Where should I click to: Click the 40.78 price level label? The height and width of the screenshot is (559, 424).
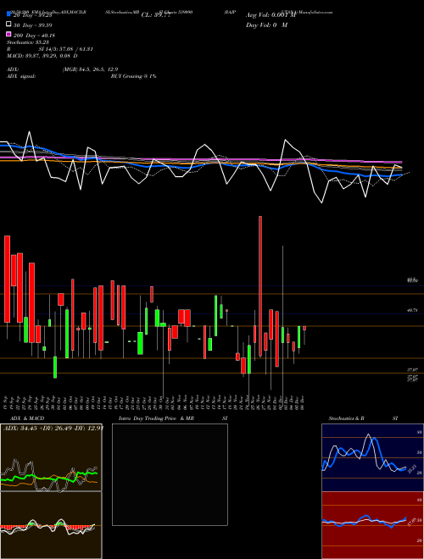412,311
